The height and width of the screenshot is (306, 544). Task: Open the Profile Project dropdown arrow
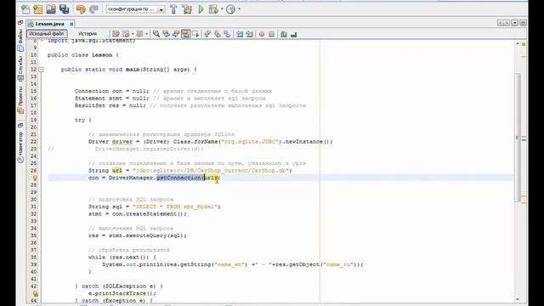(240, 9)
